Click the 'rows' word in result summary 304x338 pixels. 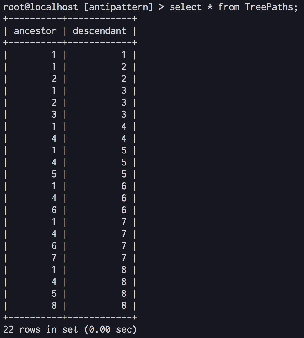click(x=30, y=330)
